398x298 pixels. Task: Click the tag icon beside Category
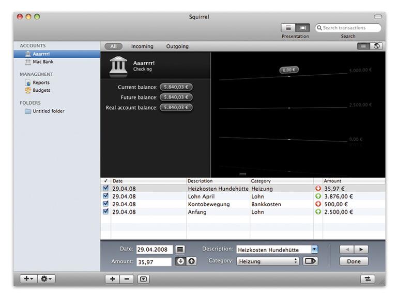click(x=310, y=261)
